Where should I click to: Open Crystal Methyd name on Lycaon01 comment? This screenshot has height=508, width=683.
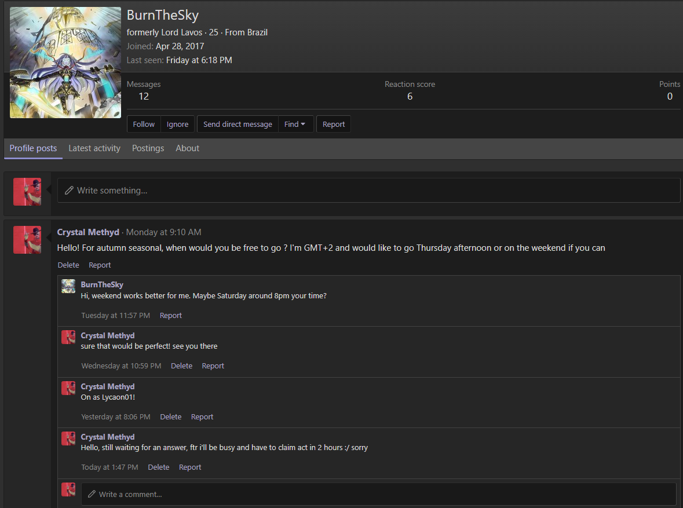click(108, 386)
